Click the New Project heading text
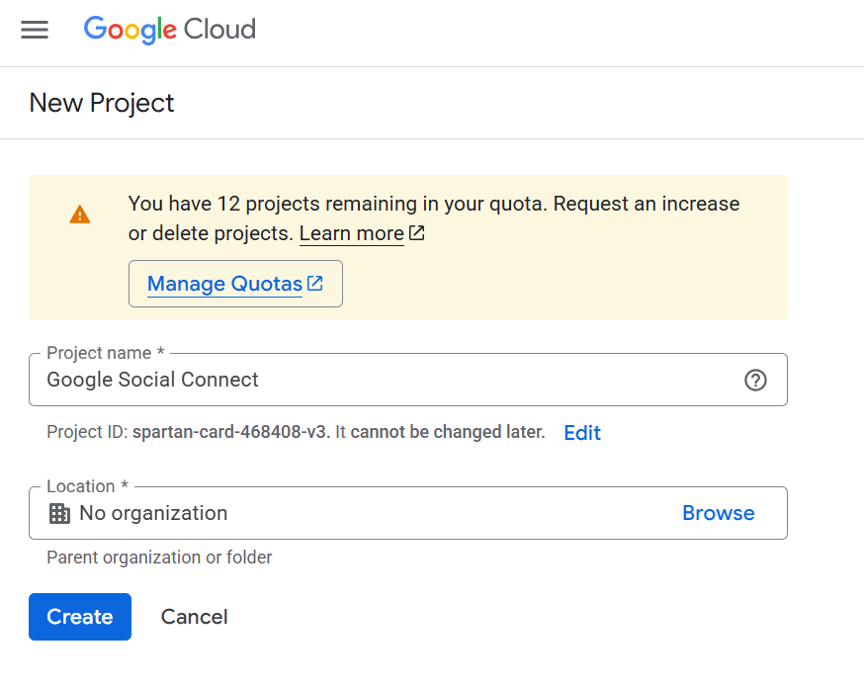Viewport: 864px width, 688px height. click(x=102, y=103)
